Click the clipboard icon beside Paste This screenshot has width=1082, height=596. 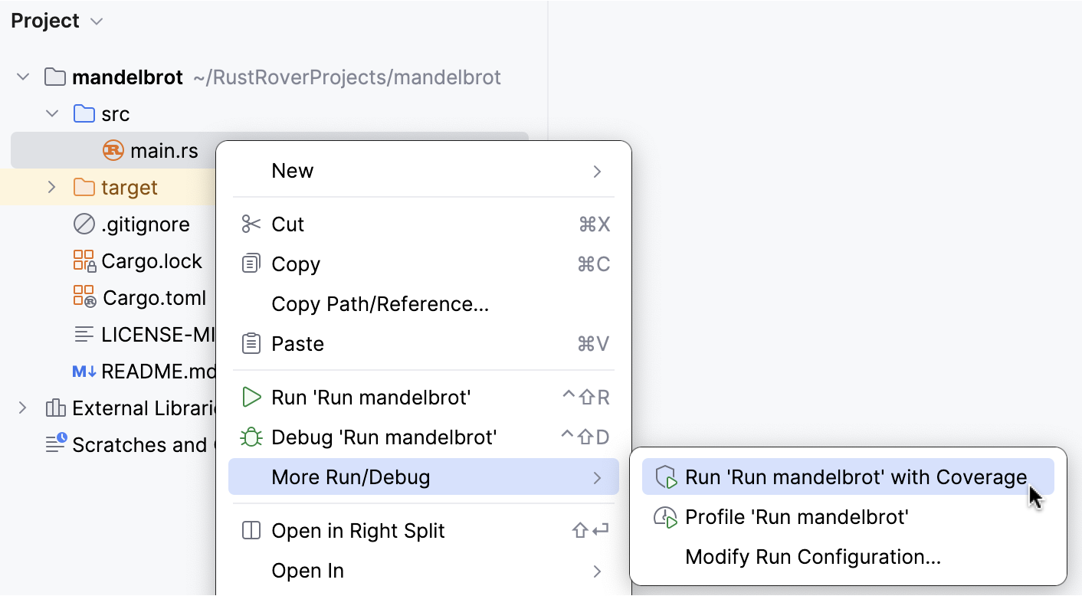click(251, 343)
